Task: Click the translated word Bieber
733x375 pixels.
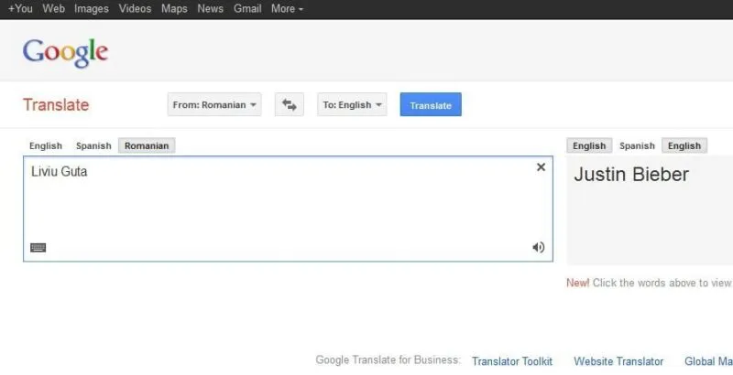Action: coord(661,175)
